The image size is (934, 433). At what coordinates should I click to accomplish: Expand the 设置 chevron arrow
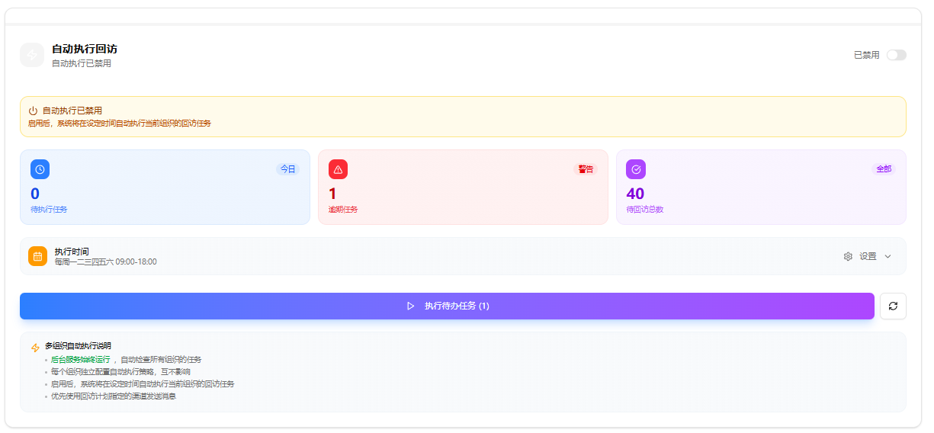click(x=887, y=257)
